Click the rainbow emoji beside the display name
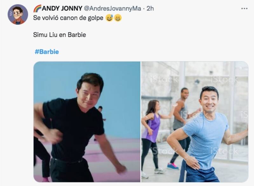This screenshot has height=186, width=254. [37, 9]
